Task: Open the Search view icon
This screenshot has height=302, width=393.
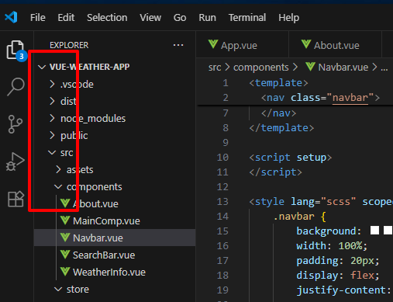Action: pyautogui.click(x=16, y=87)
